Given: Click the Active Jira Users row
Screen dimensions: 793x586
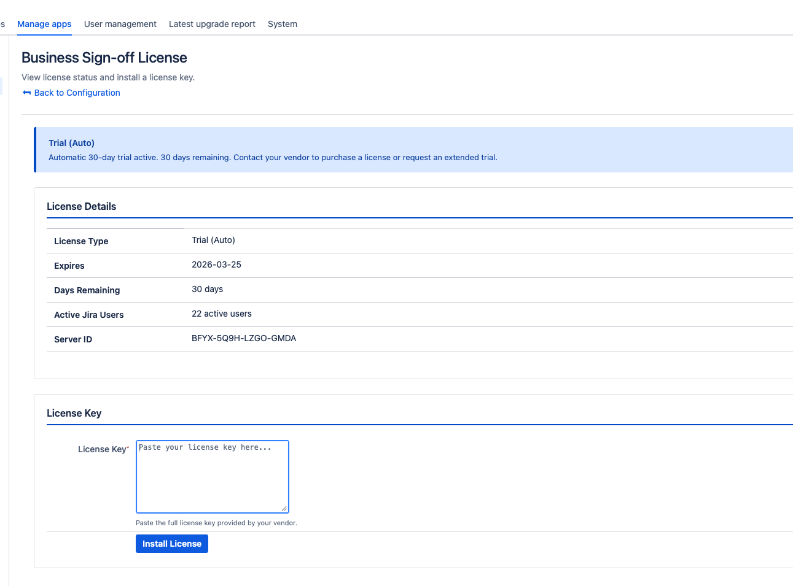Looking at the screenshot, I should (x=222, y=314).
